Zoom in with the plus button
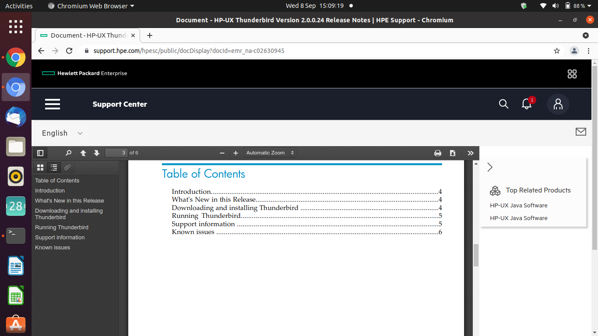The image size is (598, 336). pos(236,153)
